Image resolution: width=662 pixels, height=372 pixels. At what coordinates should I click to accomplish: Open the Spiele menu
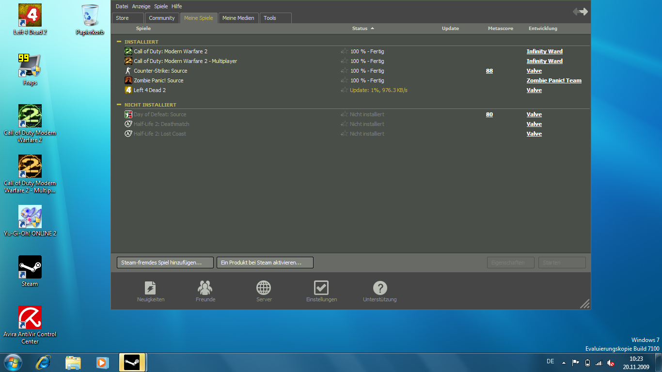click(x=161, y=6)
